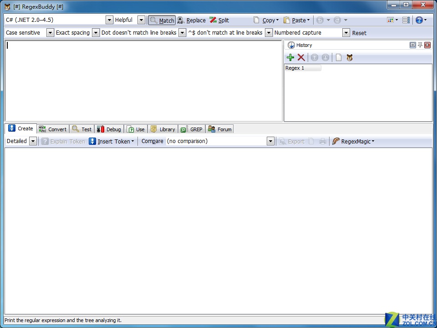The width and height of the screenshot is (437, 328).
Task: Expand Dot doesn't match line breaks dropdown
Action: (x=182, y=33)
